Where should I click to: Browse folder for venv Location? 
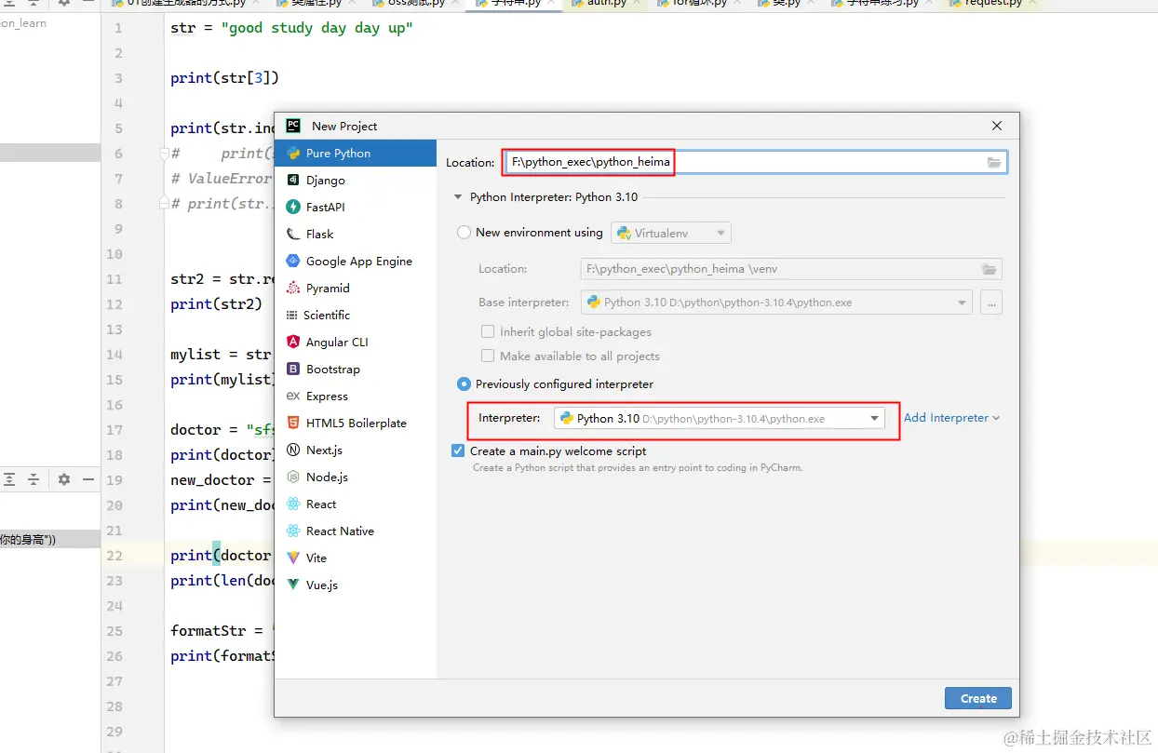[x=989, y=269]
